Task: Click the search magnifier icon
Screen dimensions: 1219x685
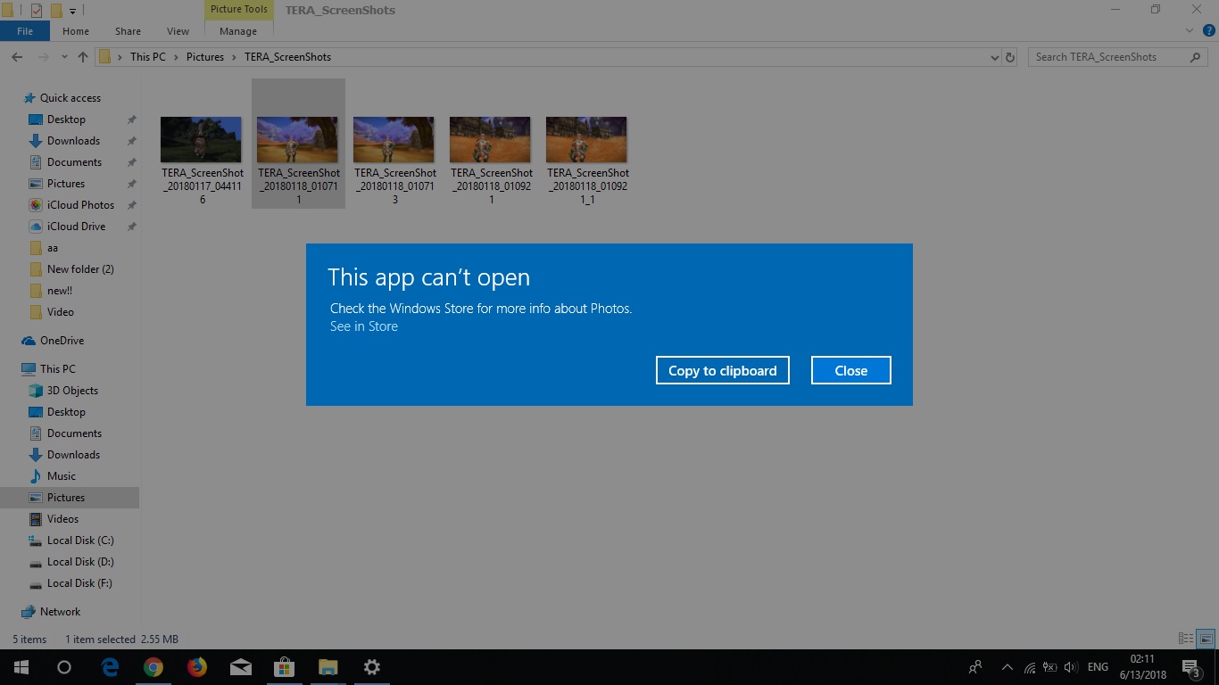Action: [1196, 57]
